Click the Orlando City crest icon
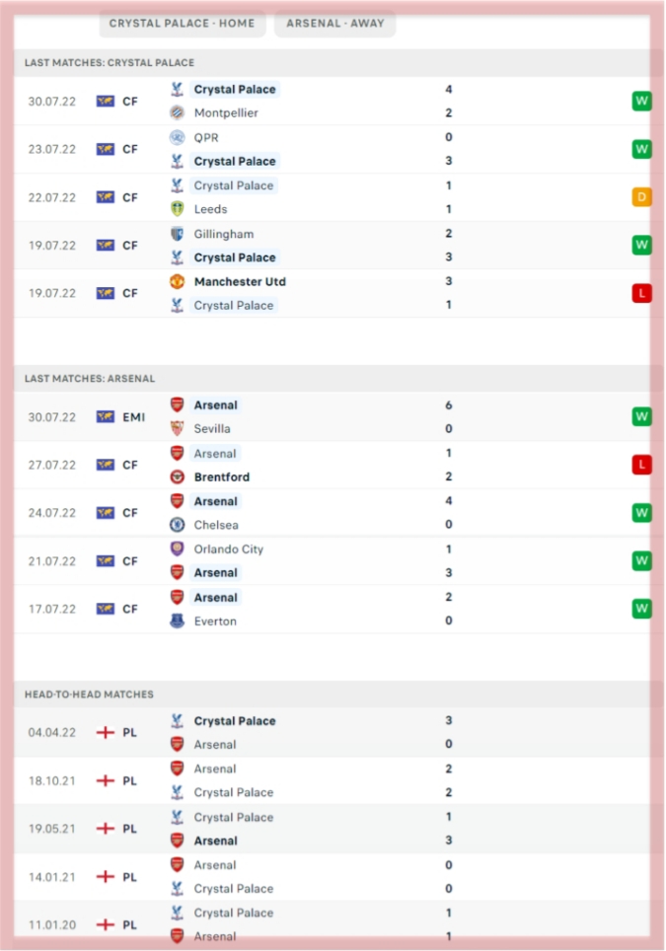This screenshot has width=666, height=951. point(178,549)
